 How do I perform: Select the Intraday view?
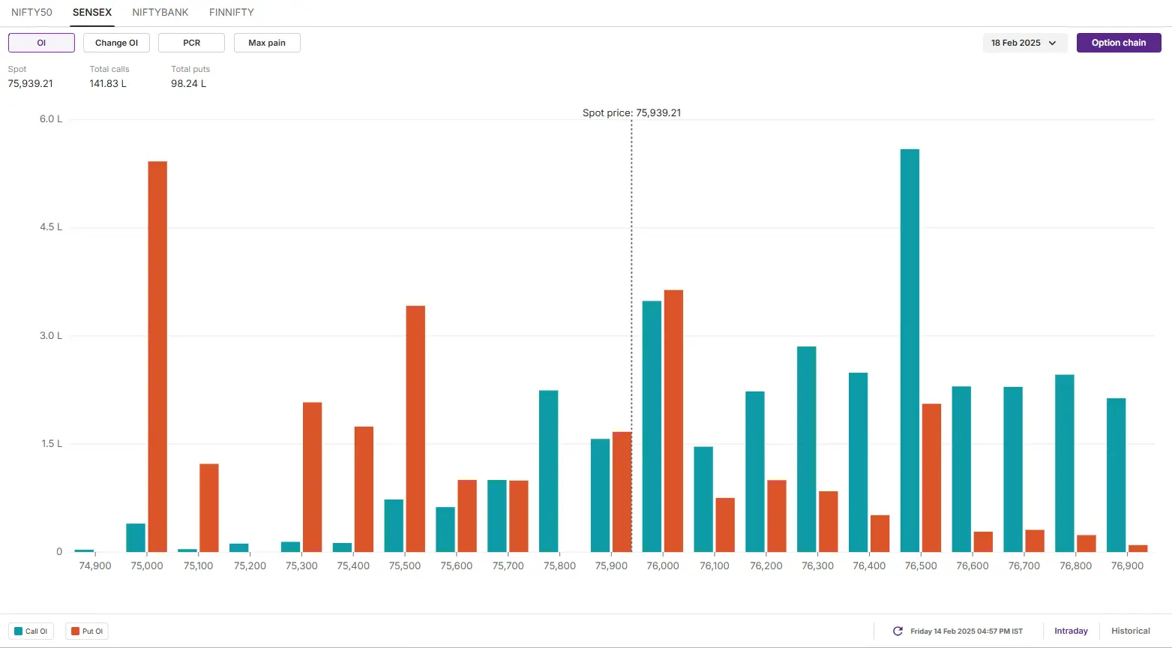click(x=1071, y=631)
